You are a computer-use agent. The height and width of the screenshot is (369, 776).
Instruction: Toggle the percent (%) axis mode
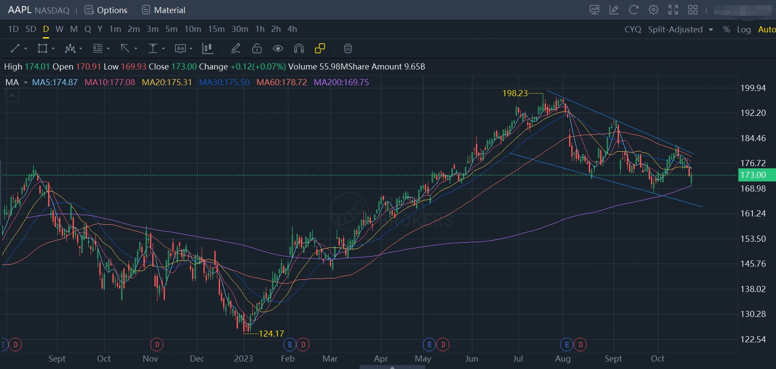tap(726, 29)
